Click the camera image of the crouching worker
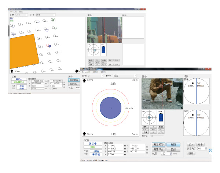 click(x=162, y=94)
